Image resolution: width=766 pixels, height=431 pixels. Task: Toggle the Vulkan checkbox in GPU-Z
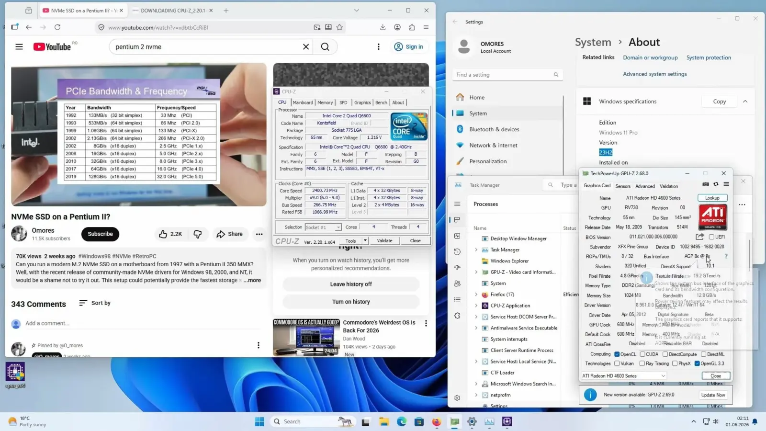(617, 363)
